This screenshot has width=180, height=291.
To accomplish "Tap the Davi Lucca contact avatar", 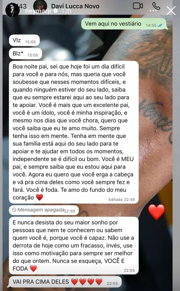I will click(40, 6).
